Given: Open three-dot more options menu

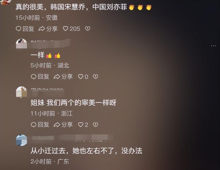Looking at the screenshot, I should pos(213,46).
